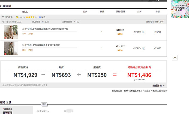Open khaki trench coat product thumbnail
189x114 pixels.
coord(11,48)
